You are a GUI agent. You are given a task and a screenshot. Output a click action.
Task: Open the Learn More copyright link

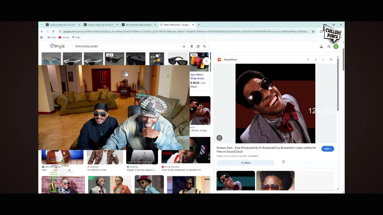coord(253,156)
